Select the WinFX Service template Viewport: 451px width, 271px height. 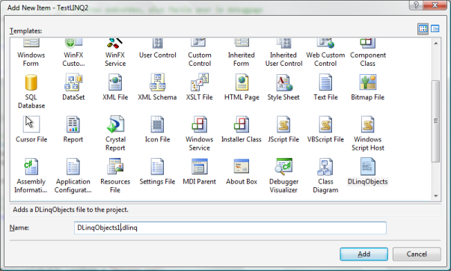(115, 52)
